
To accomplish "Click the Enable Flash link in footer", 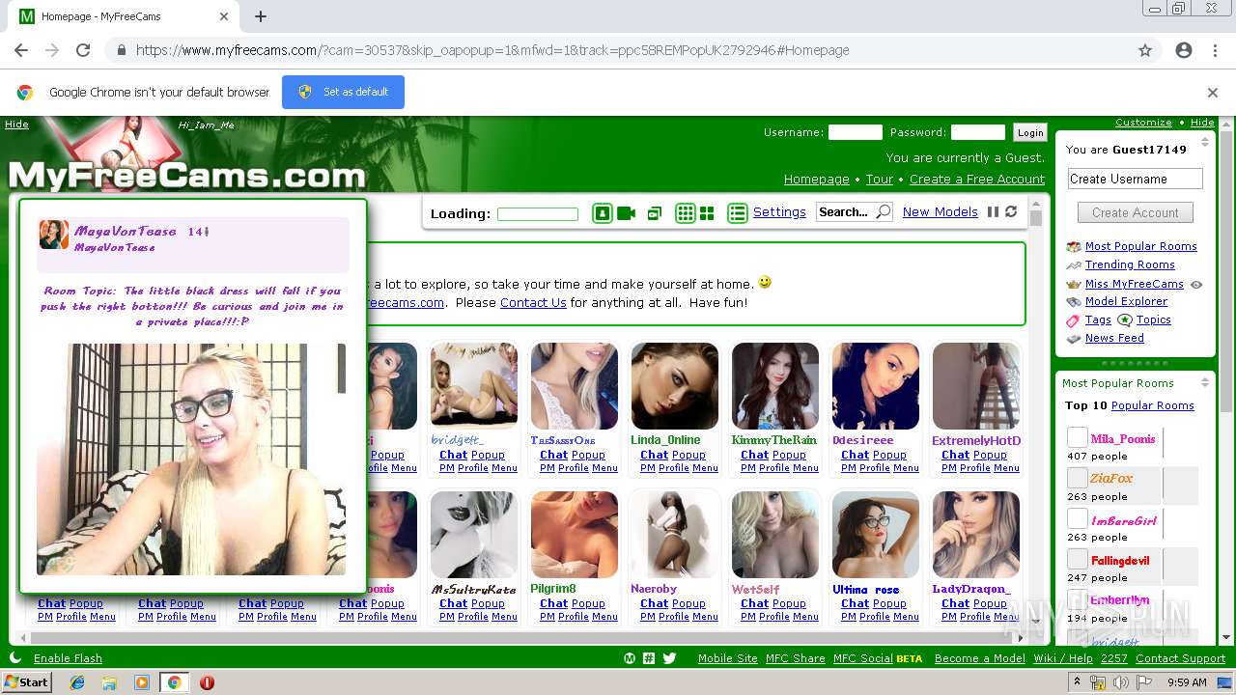I will pos(68,658).
